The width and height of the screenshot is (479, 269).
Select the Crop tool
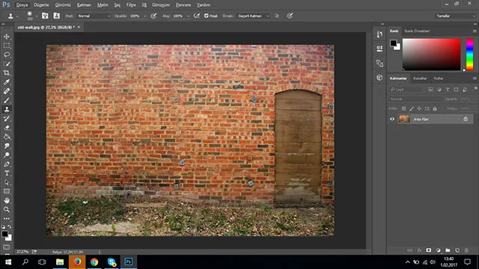7,73
